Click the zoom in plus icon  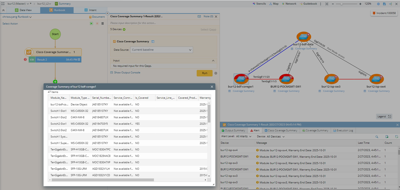pos(360,4)
